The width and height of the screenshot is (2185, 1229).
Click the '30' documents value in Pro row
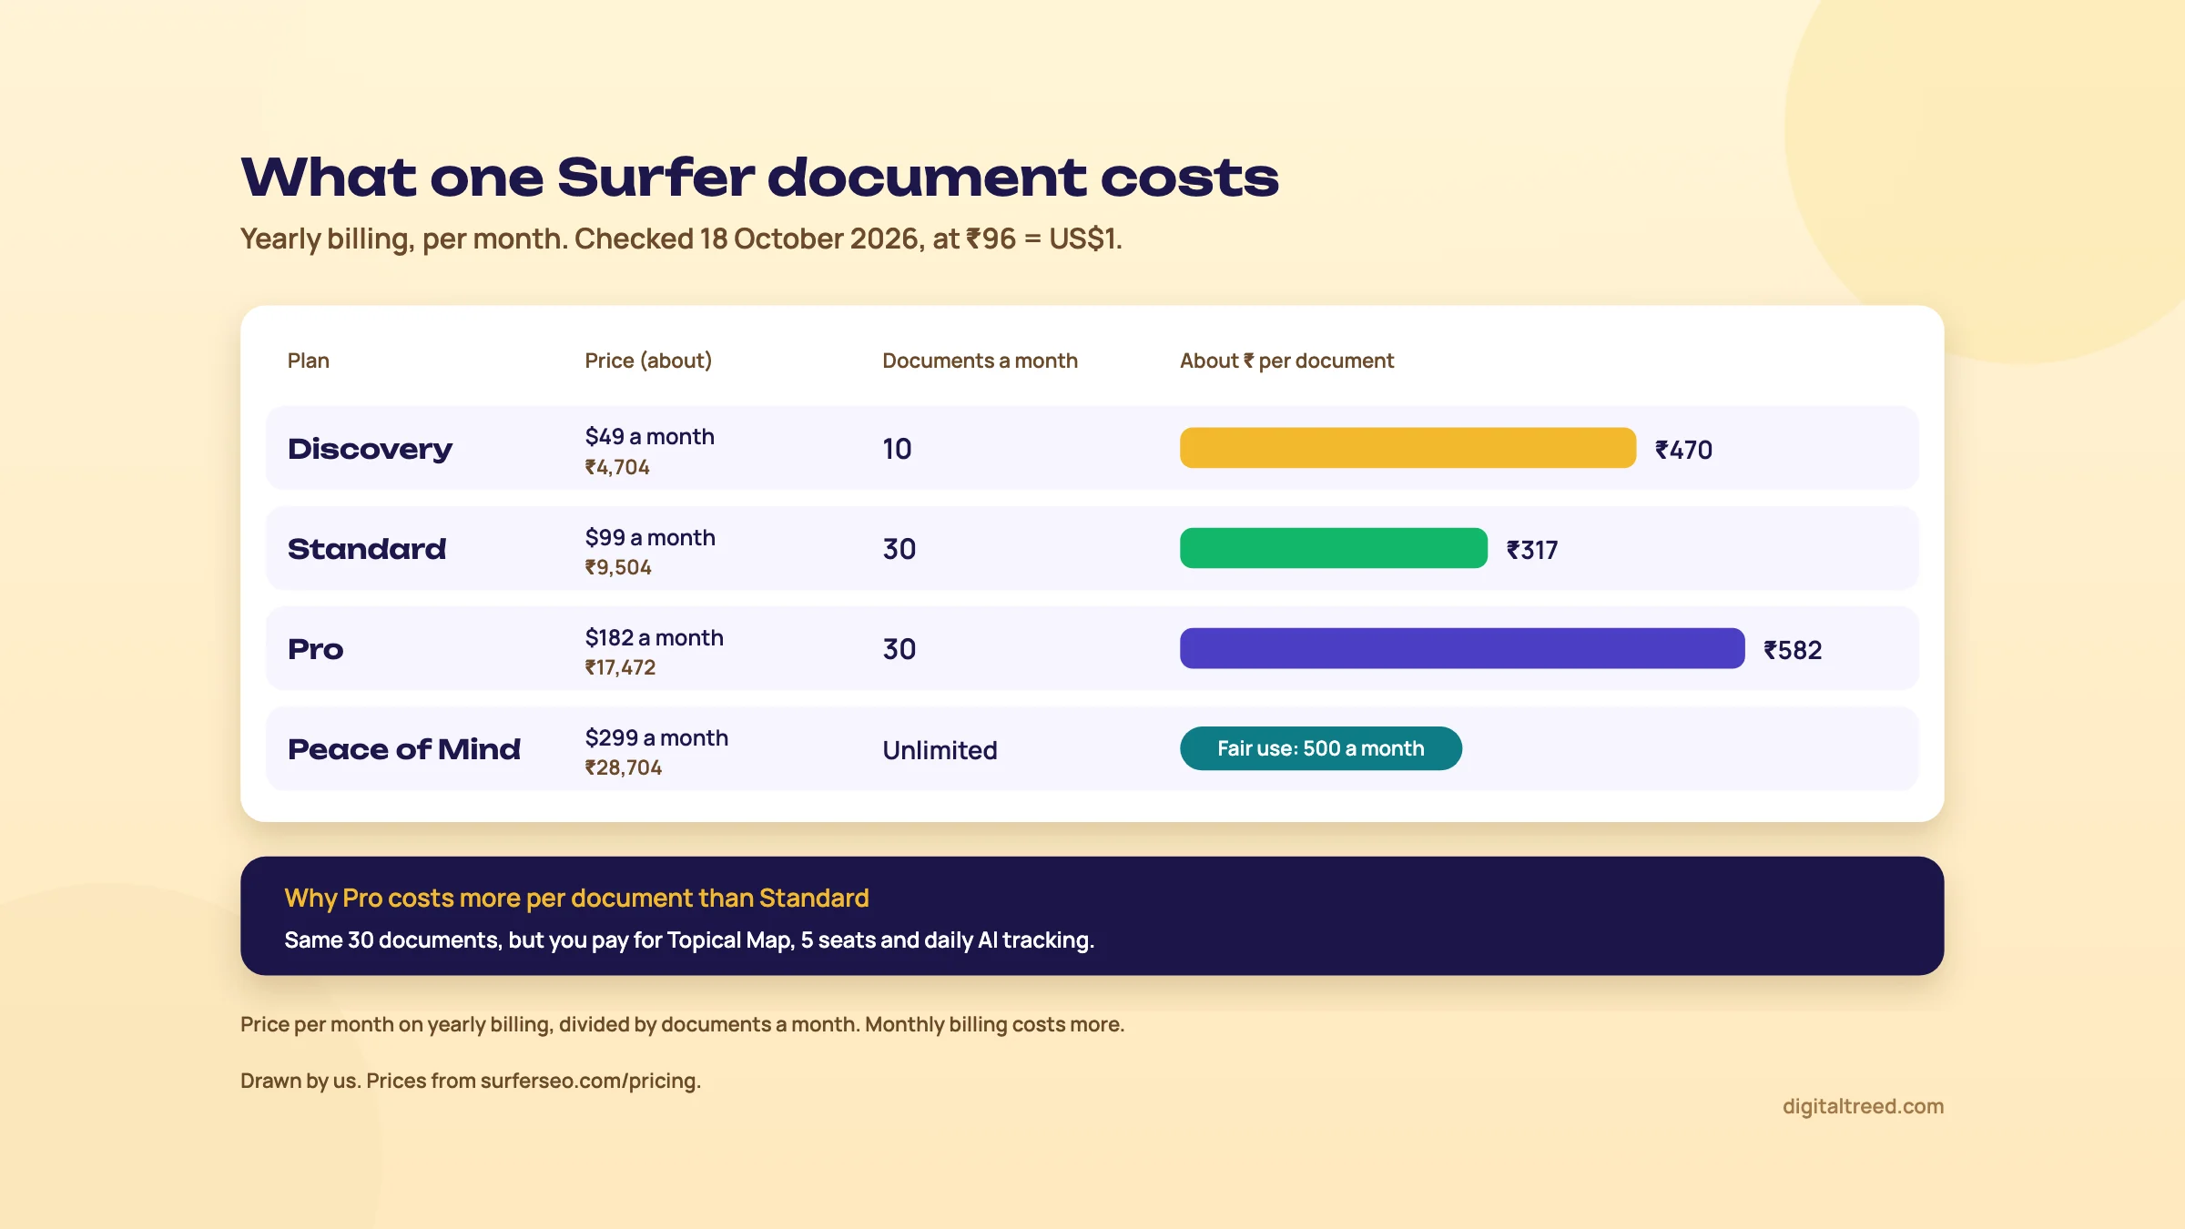pyautogui.click(x=899, y=649)
